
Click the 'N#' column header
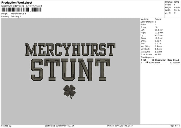click(144, 60)
